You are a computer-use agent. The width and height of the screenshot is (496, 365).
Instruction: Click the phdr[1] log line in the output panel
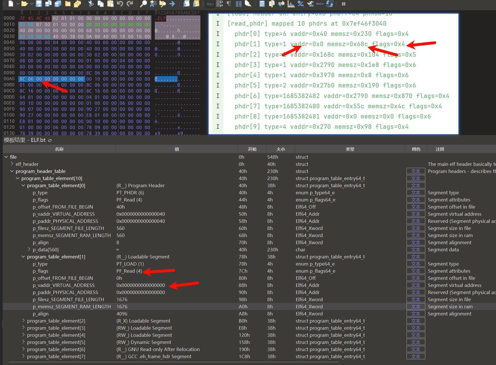click(x=320, y=44)
